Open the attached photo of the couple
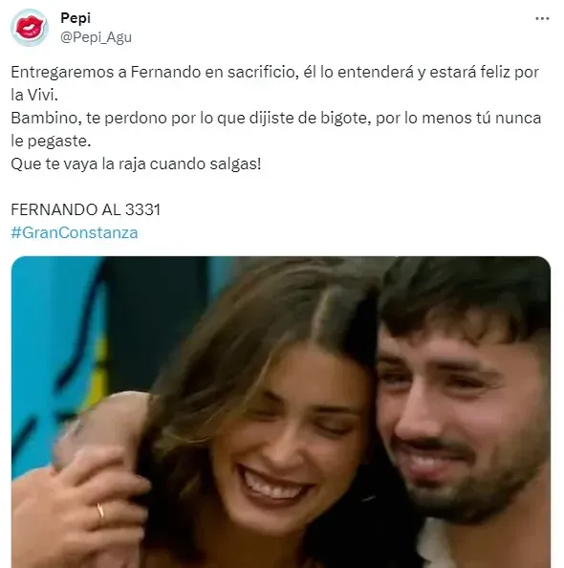Image resolution: width=564 pixels, height=568 pixels. (281, 412)
